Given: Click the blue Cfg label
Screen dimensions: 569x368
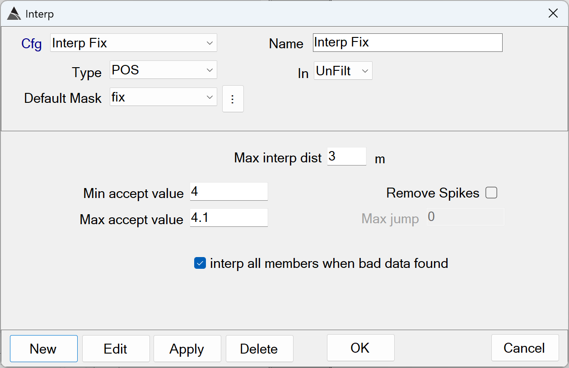Looking at the screenshot, I should point(32,44).
